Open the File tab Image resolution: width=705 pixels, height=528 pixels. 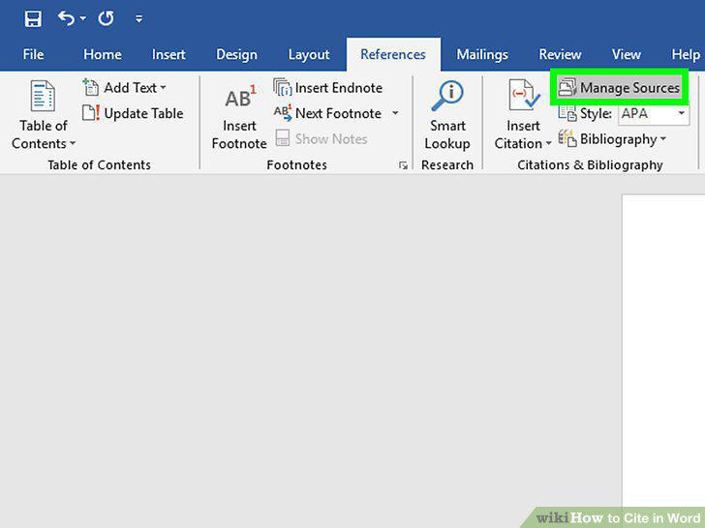click(x=33, y=54)
